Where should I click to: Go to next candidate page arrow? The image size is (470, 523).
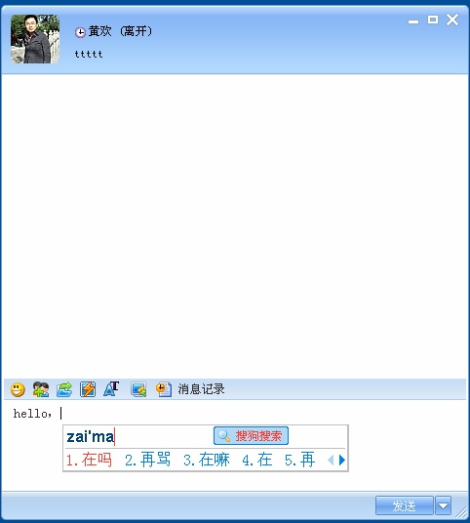coord(342,461)
